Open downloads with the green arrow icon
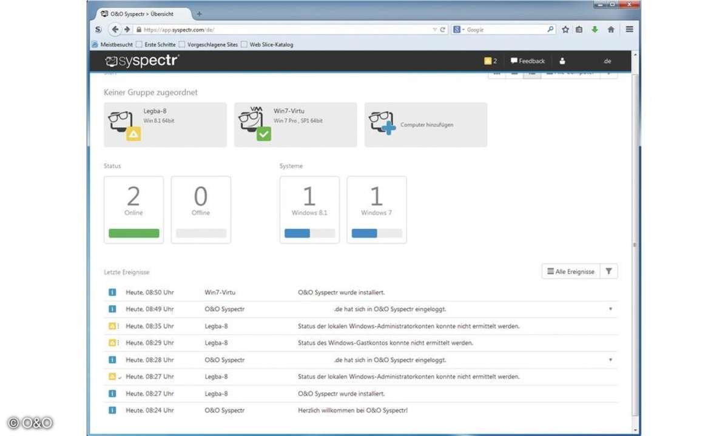 595,29
